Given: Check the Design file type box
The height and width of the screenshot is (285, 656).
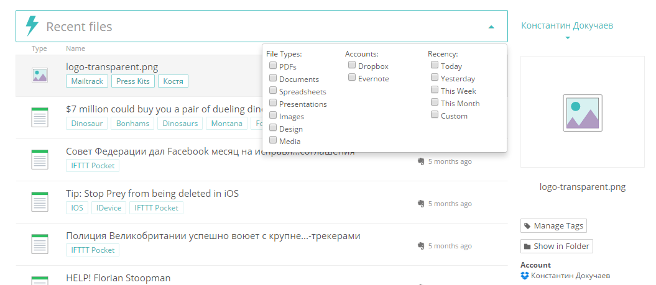Looking at the screenshot, I should point(273,127).
